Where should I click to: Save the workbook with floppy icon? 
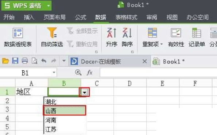(x=15, y=61)
